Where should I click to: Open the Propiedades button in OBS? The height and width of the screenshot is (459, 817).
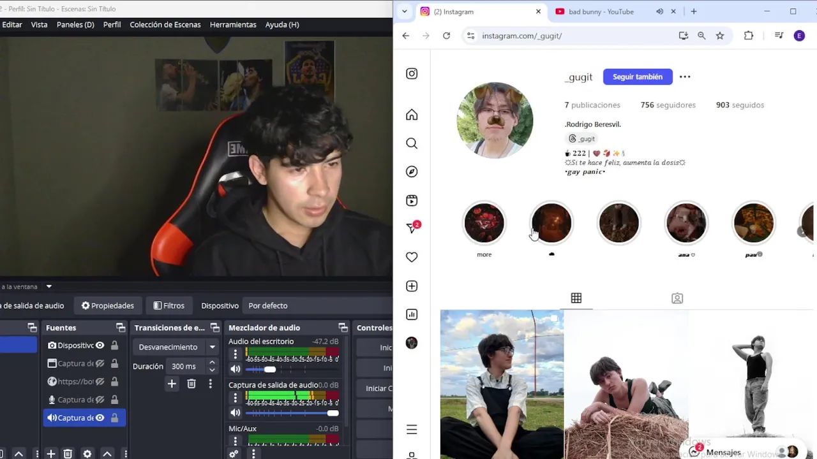click(107, 305)
